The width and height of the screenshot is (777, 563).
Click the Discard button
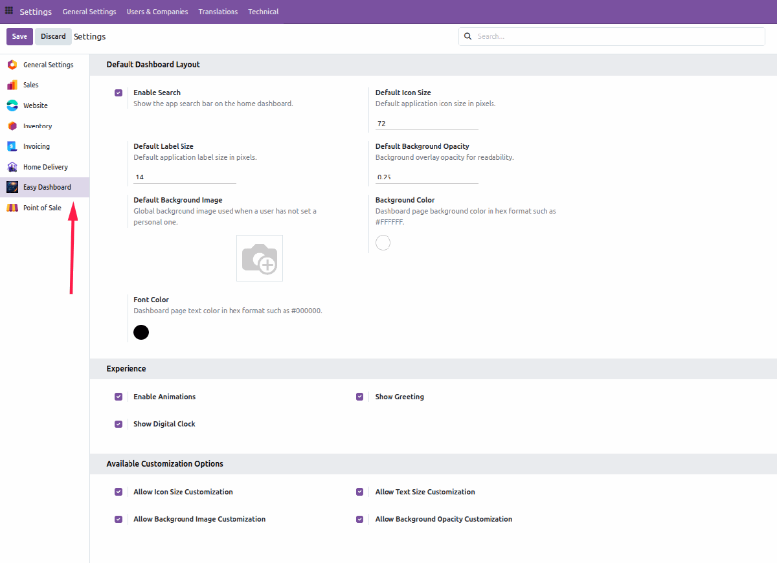[53, 36]
